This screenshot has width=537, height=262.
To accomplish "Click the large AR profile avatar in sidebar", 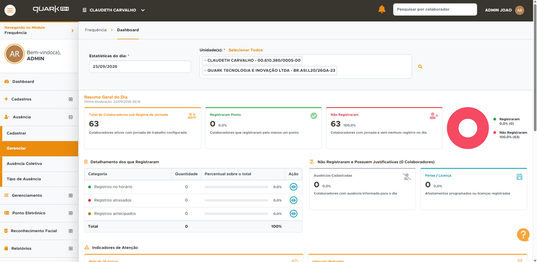I will pos(14,54).
